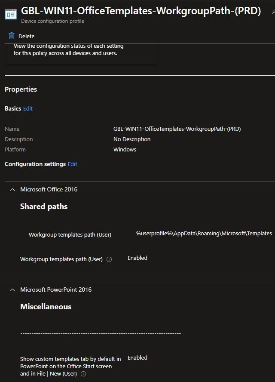Collapse the Microsoft PowerPoint 2016 section chevron
Image resolution: width=275 pixels, height=382 pixels.
12,290
